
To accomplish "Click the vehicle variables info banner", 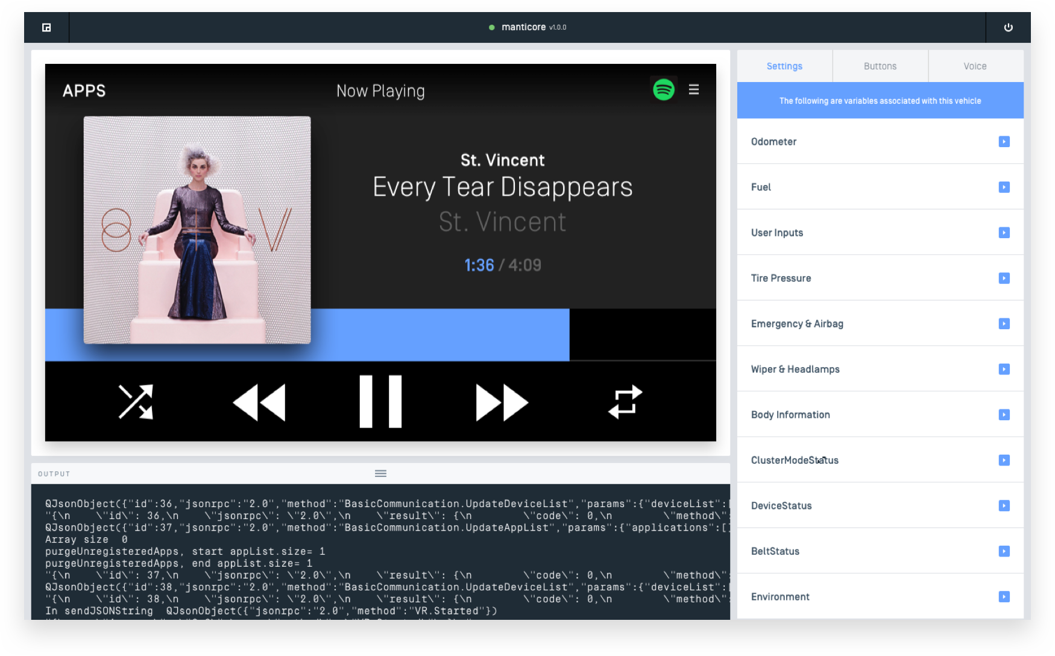I will coord(880,101).
